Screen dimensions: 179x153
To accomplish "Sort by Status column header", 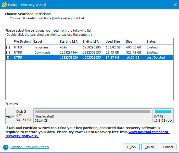I will click(159, 42).
